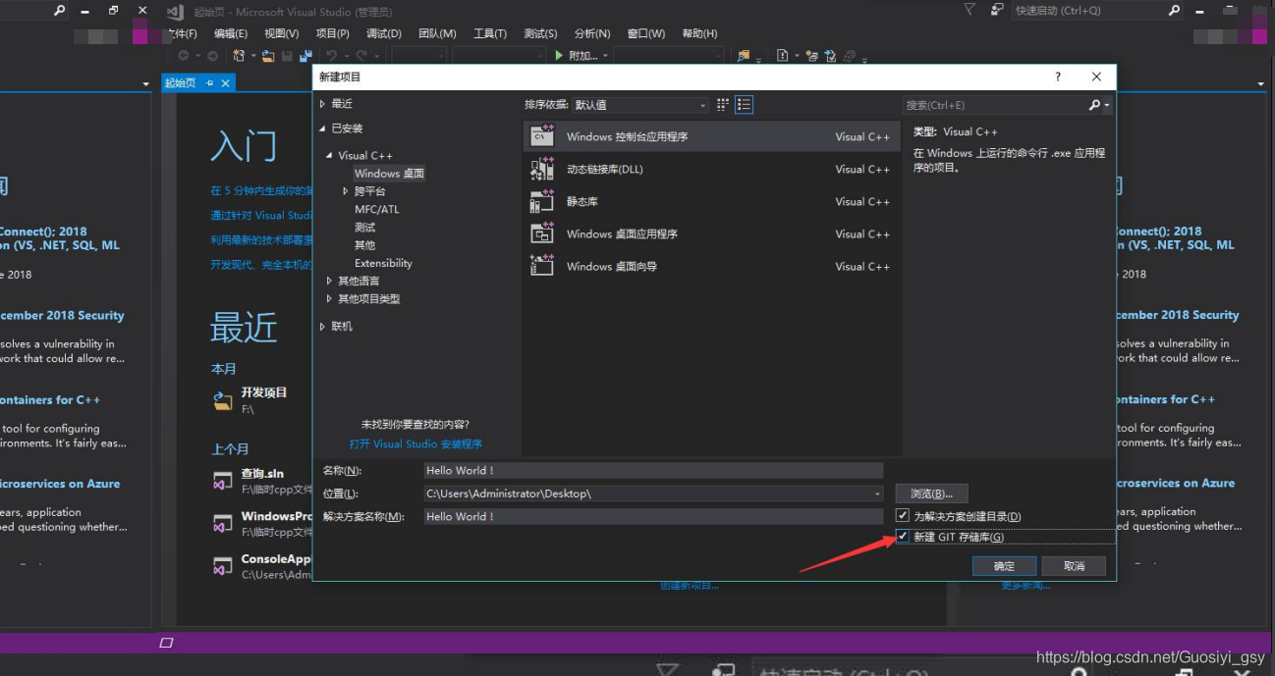This screenshot has height=676, width=1275.
Task: Click the 静态库 template icon
Action: (542, 201)
